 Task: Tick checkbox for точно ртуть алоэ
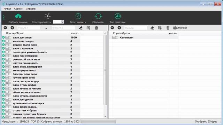point(10,70)
